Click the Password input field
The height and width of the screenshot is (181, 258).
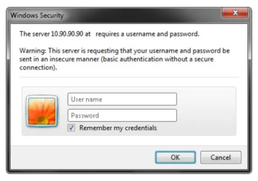122,116
